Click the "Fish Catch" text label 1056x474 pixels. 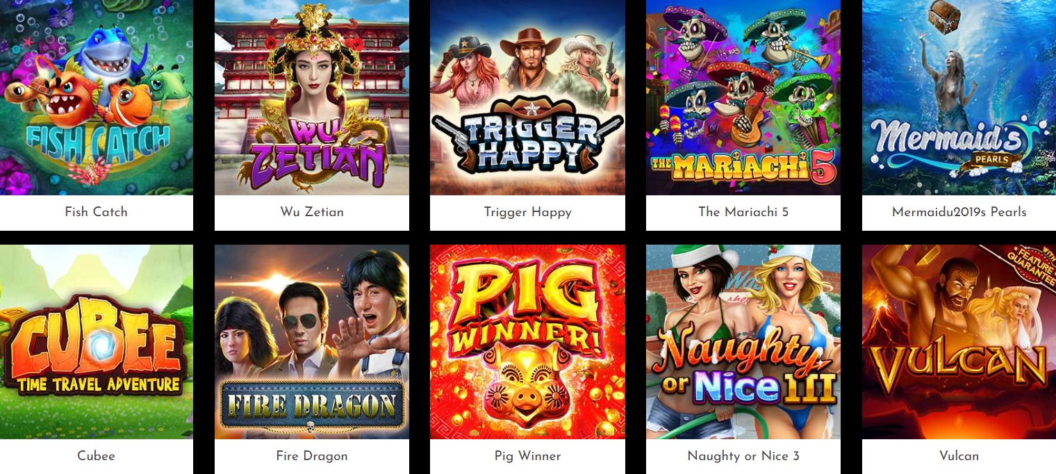pos(96,212)
